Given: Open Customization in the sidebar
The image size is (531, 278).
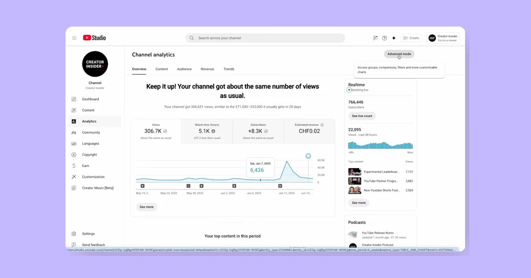Looking at the screenshot, I should point(95,177).
